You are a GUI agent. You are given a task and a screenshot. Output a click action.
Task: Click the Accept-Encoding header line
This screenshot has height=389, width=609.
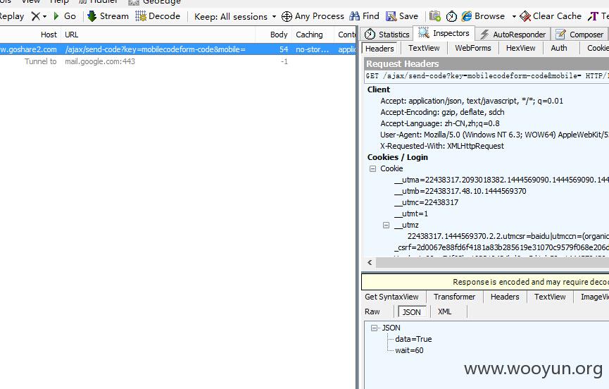coord(442,112)
